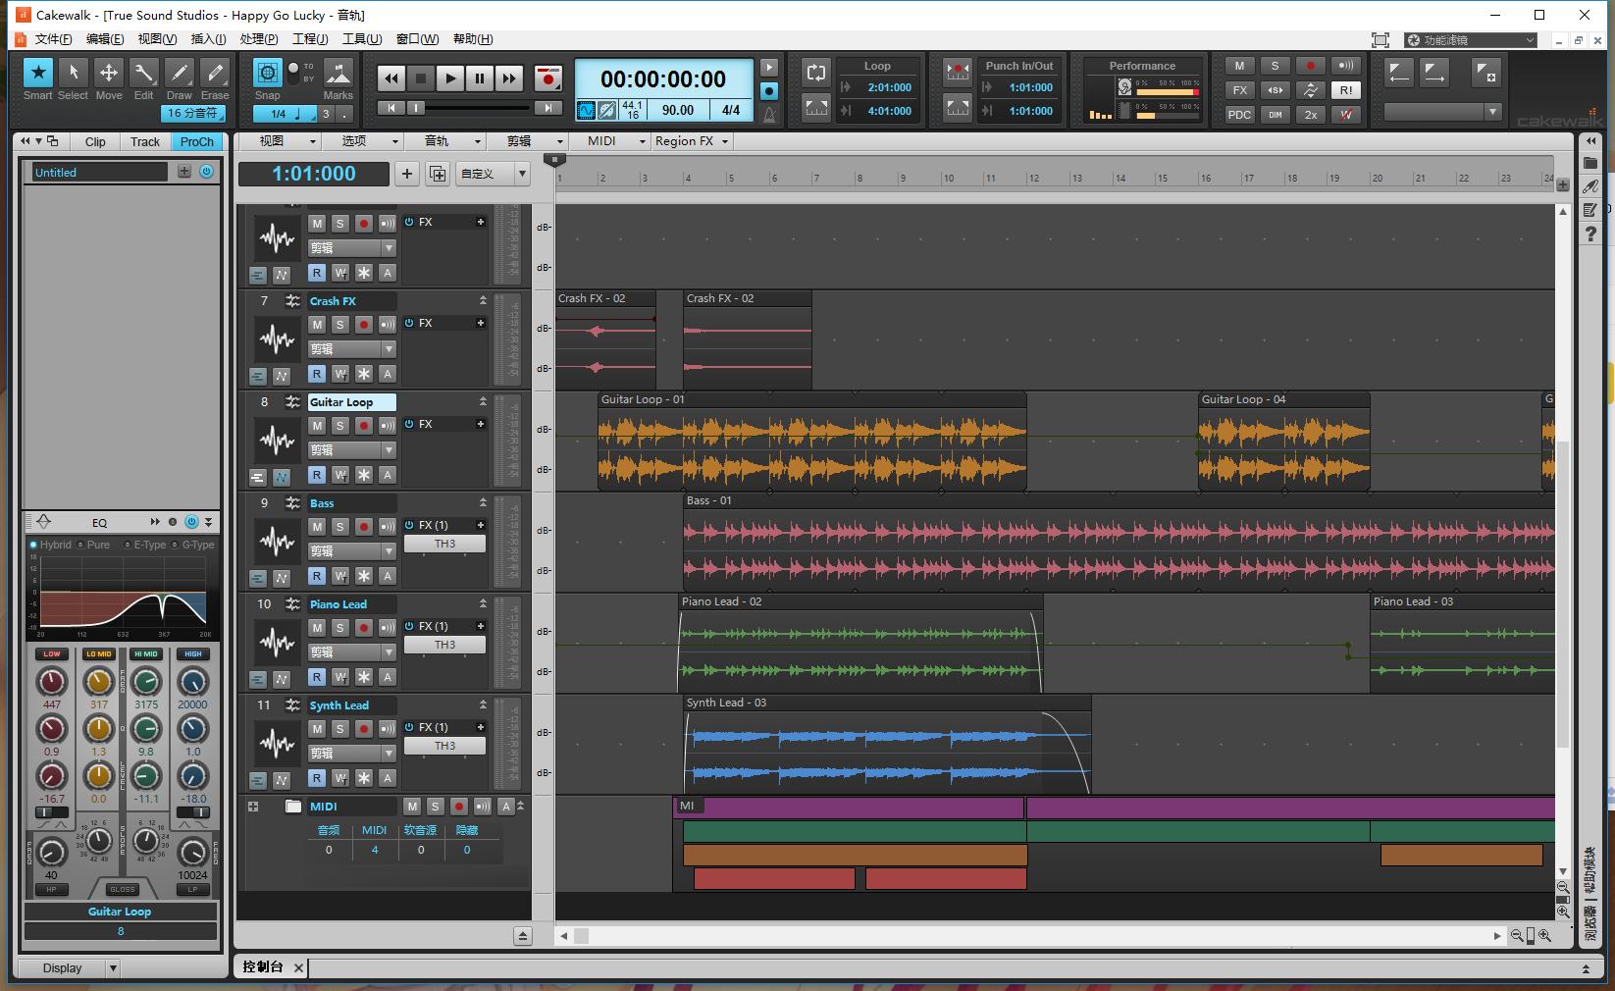Image resolution: width=1615 pixels, height=991 pixels.
Task: Adjust the LOW band frequency knob
Action: (x=52, y=681)
